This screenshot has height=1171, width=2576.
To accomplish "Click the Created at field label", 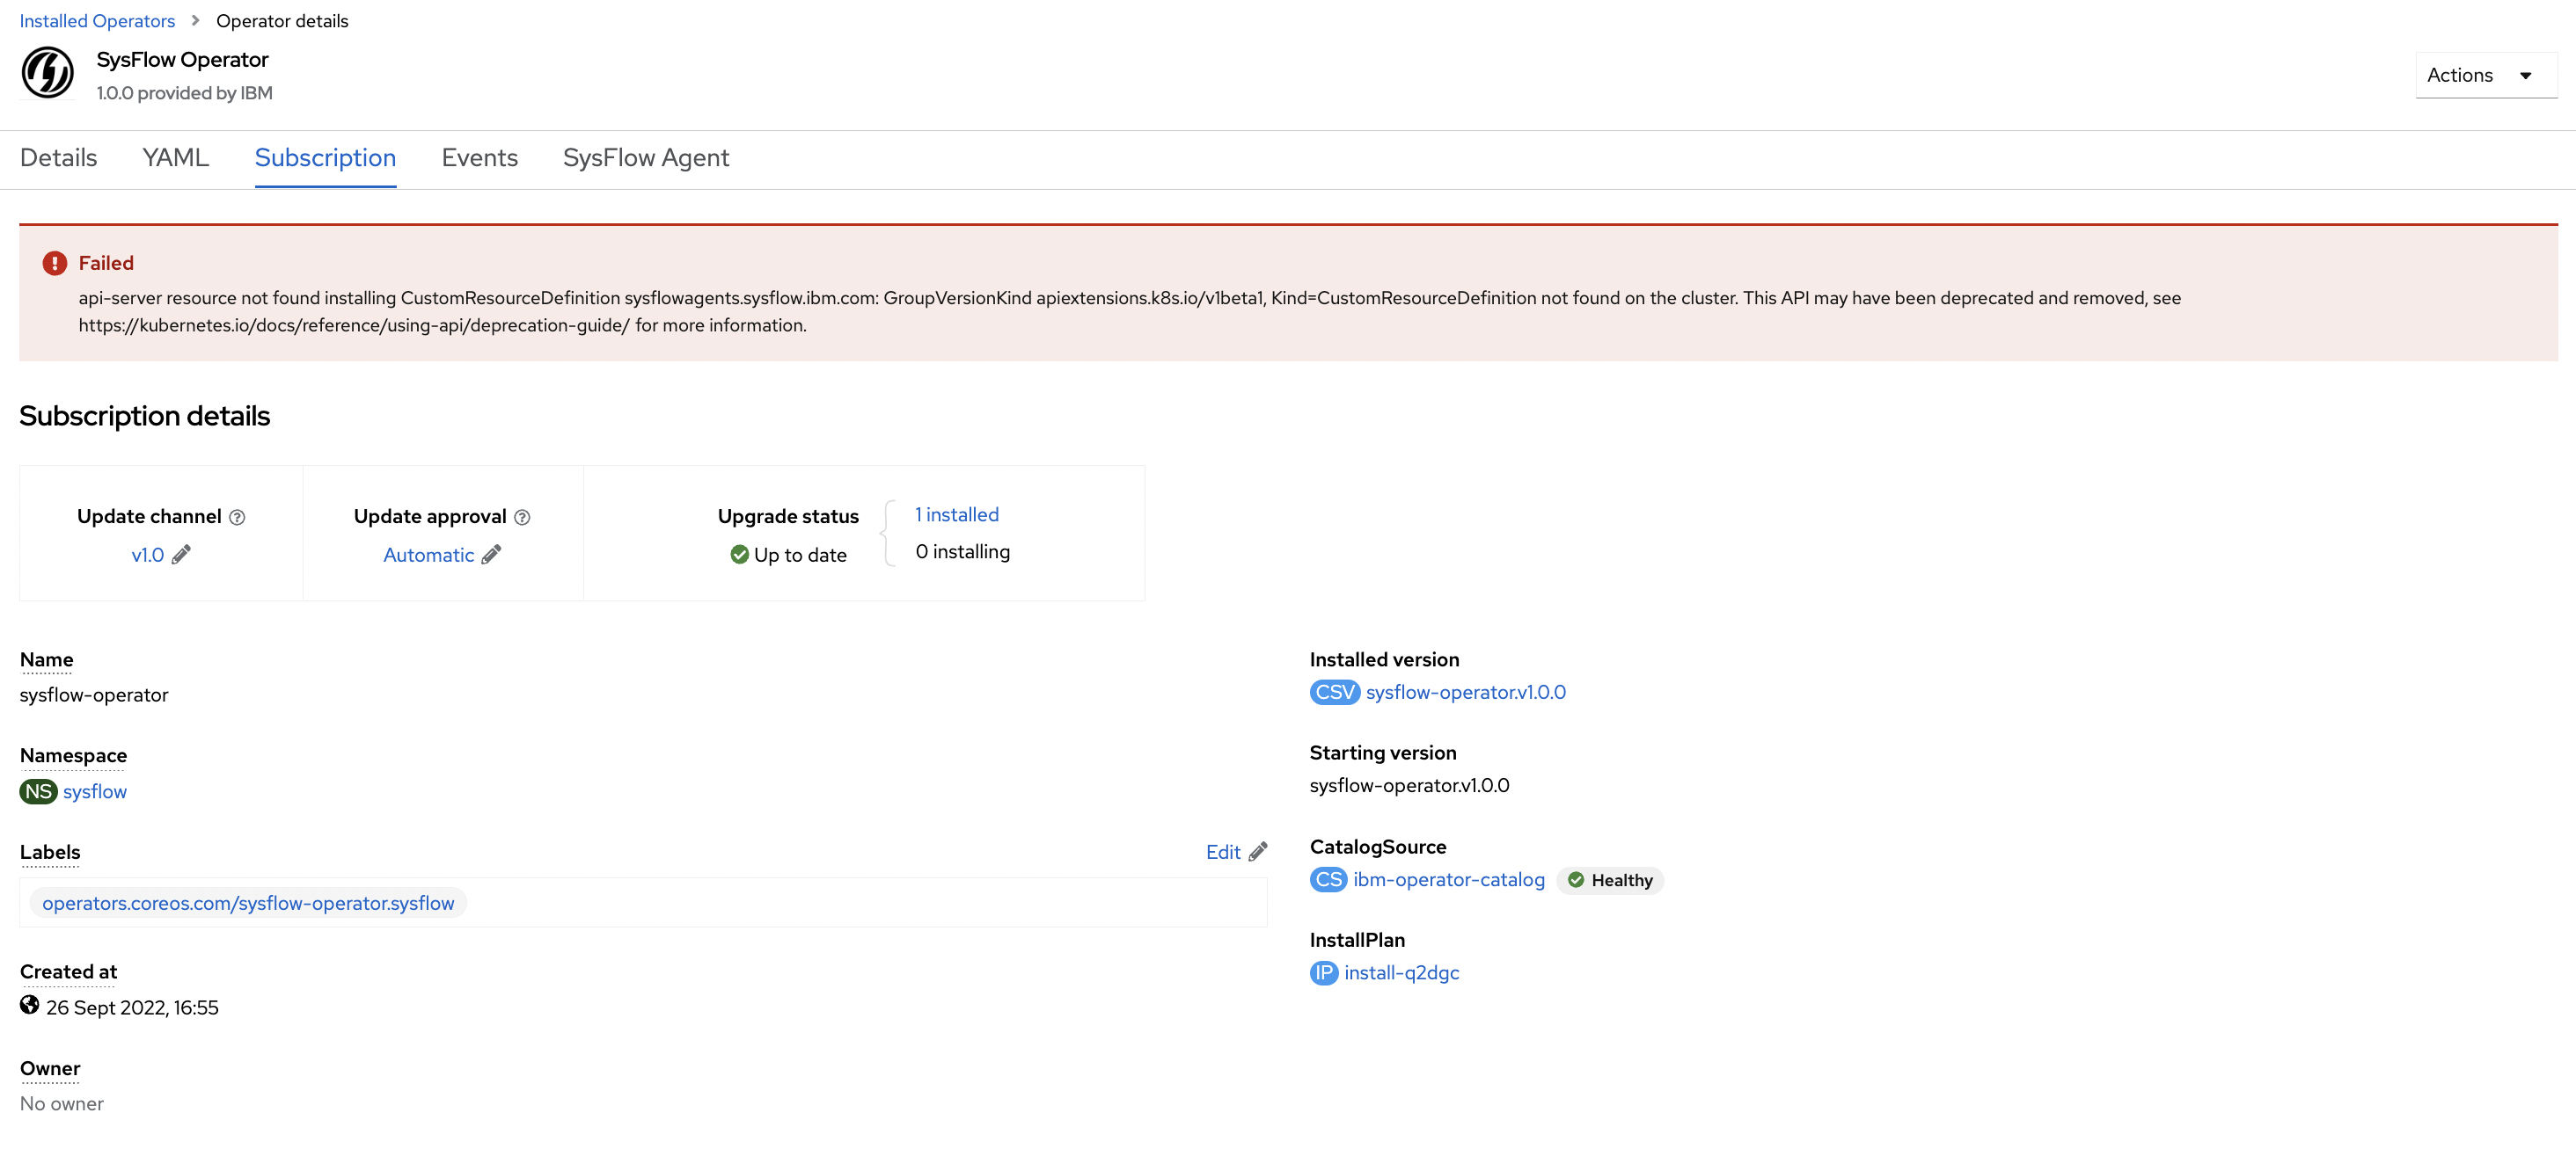I will pyautogui.click(x=68, y=972).
